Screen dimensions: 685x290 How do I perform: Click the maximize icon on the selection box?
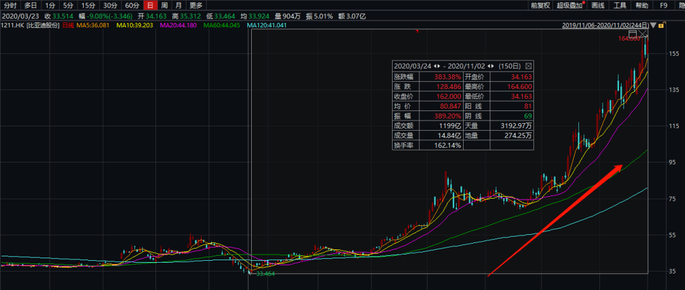click(633, 34)
